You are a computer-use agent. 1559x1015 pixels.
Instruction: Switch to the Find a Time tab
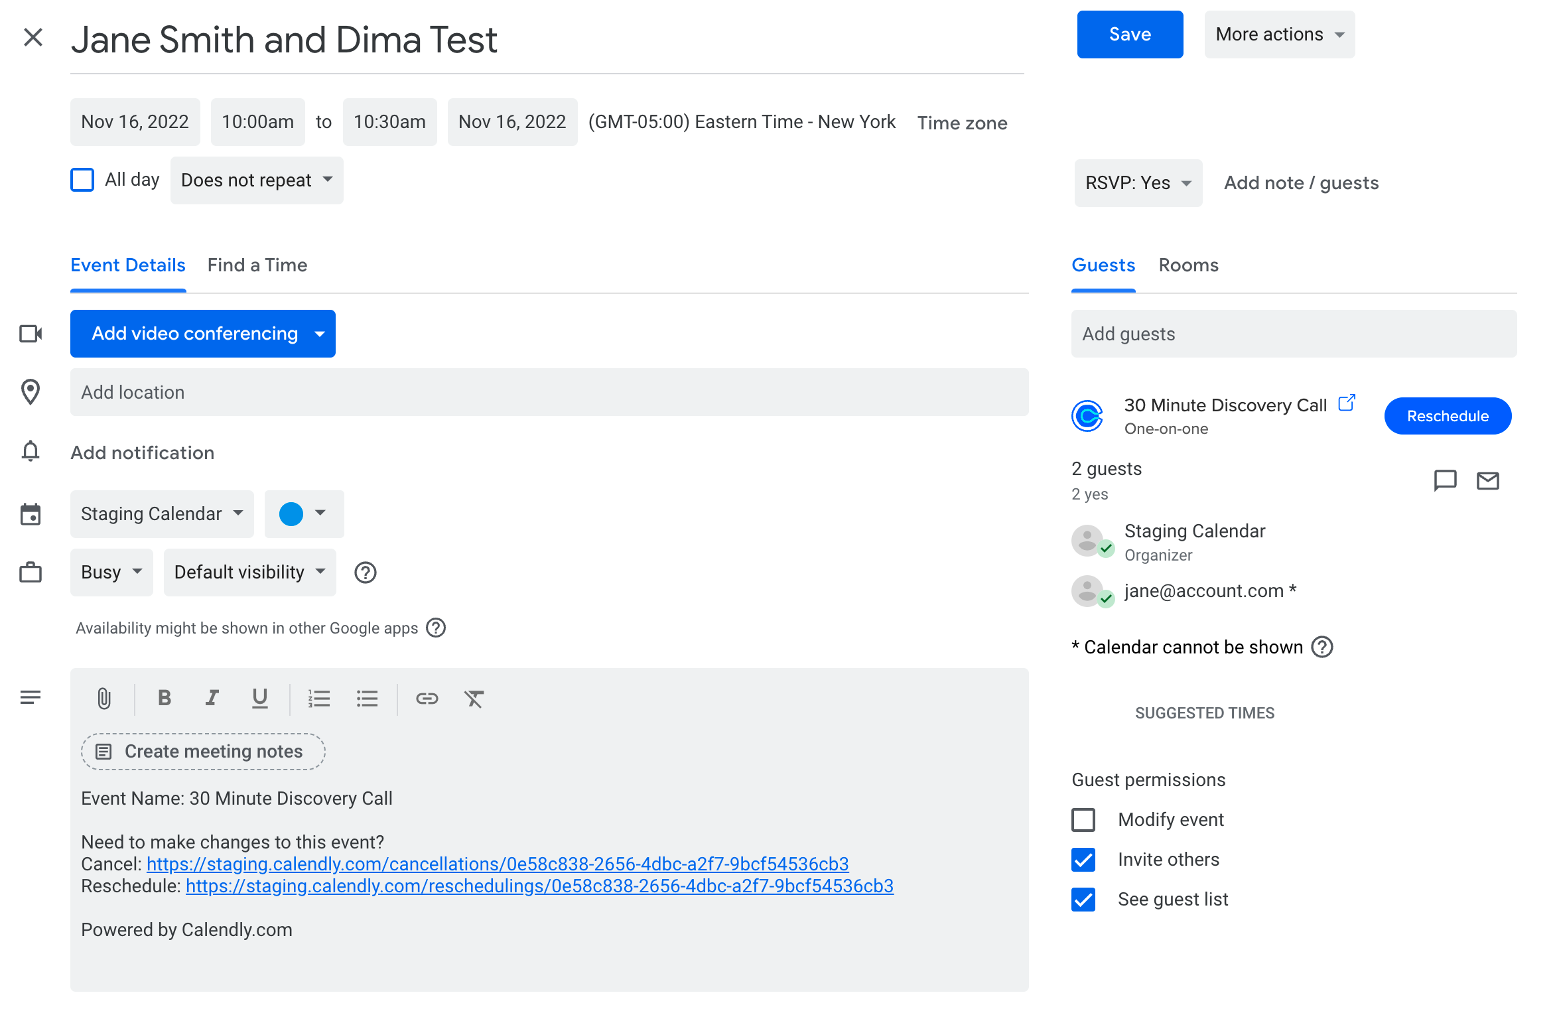(x=257, y=265)
